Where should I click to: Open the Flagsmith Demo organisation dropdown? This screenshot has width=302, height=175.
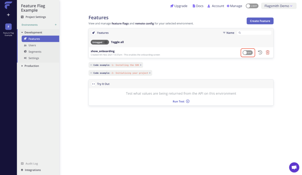point(278,6)
